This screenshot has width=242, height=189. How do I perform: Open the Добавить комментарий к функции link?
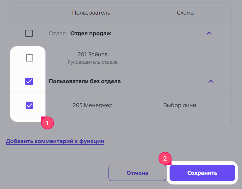[55, 141]
